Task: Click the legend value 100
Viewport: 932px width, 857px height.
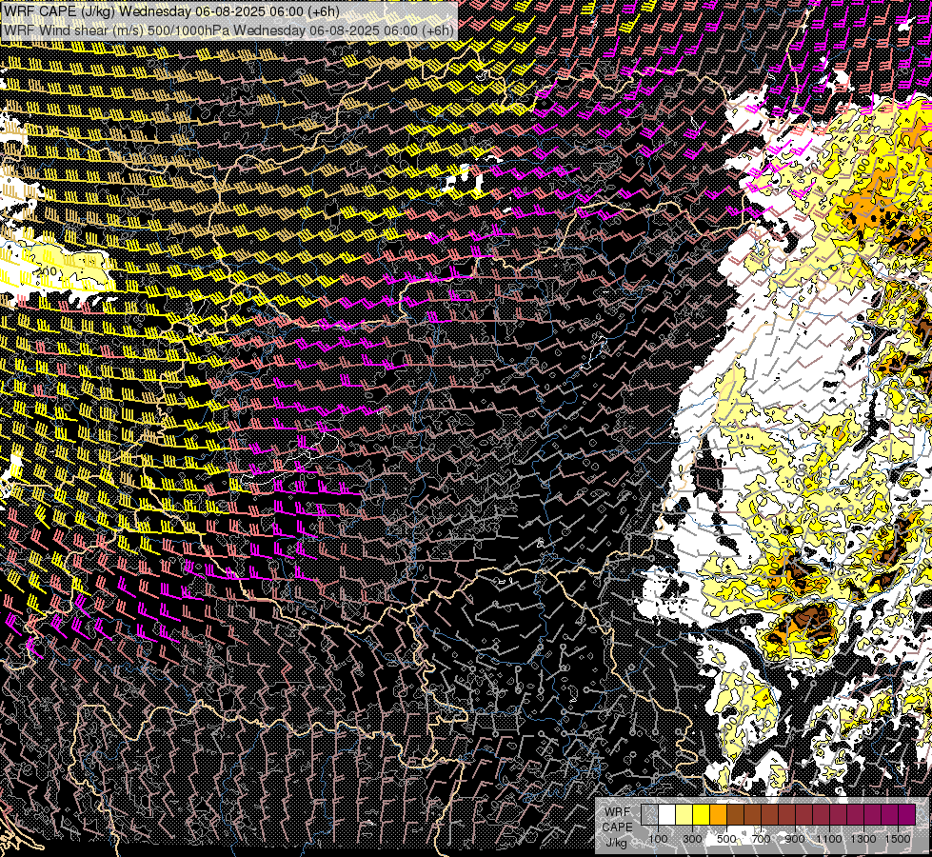Action: pyautogui.click(x=658, y=839)
